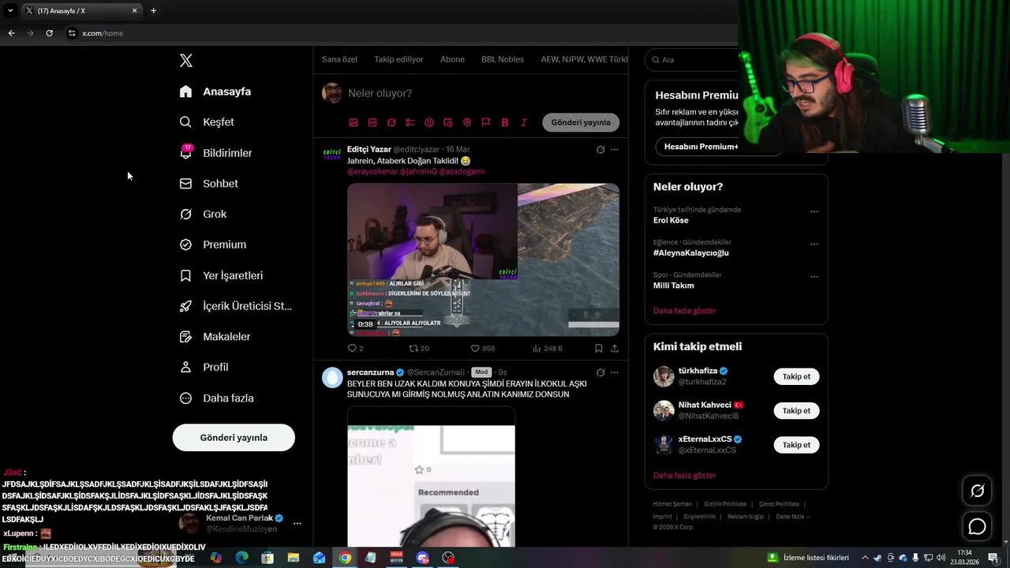
Task: Add a GIF to the post
Action: (372, 123)
